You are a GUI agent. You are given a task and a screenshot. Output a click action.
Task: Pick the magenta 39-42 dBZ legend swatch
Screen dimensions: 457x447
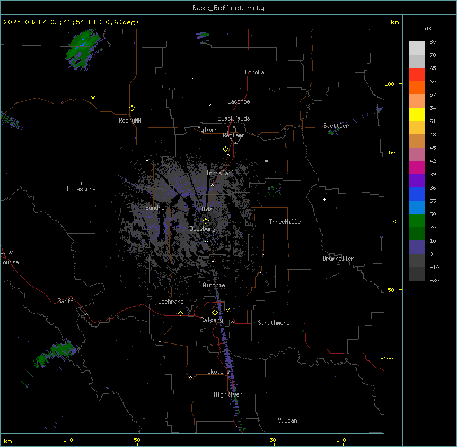click(417, 167)
